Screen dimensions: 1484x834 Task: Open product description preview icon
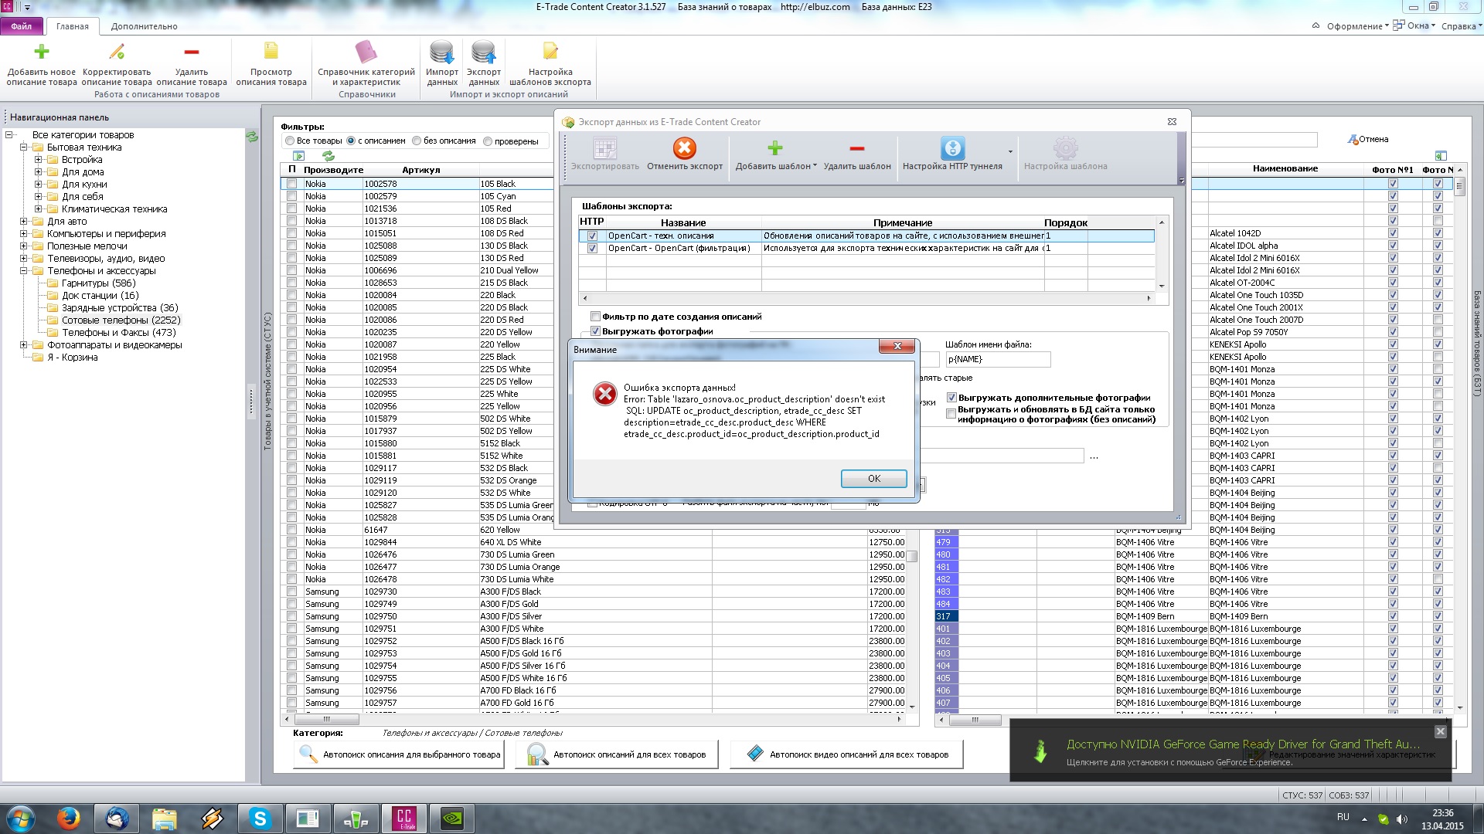[x=271, y=52]
